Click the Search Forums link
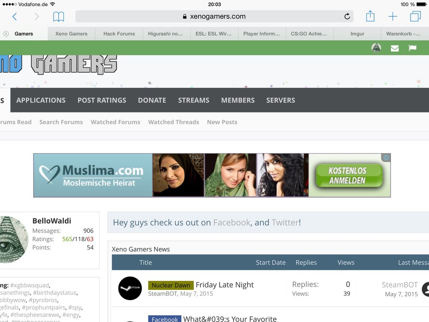429x322 pixels. click(x=61, y=122)
